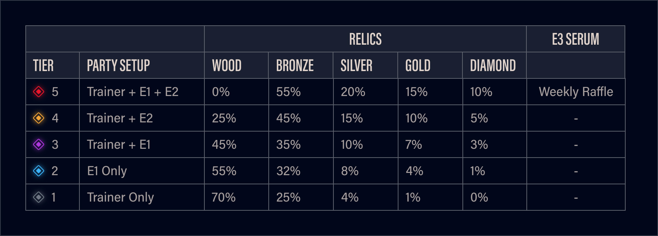Image resolution: width=658 pixels, height=236 pixels.
Task: Click the blue Tier 2 diamond icon
Action: 39,171
